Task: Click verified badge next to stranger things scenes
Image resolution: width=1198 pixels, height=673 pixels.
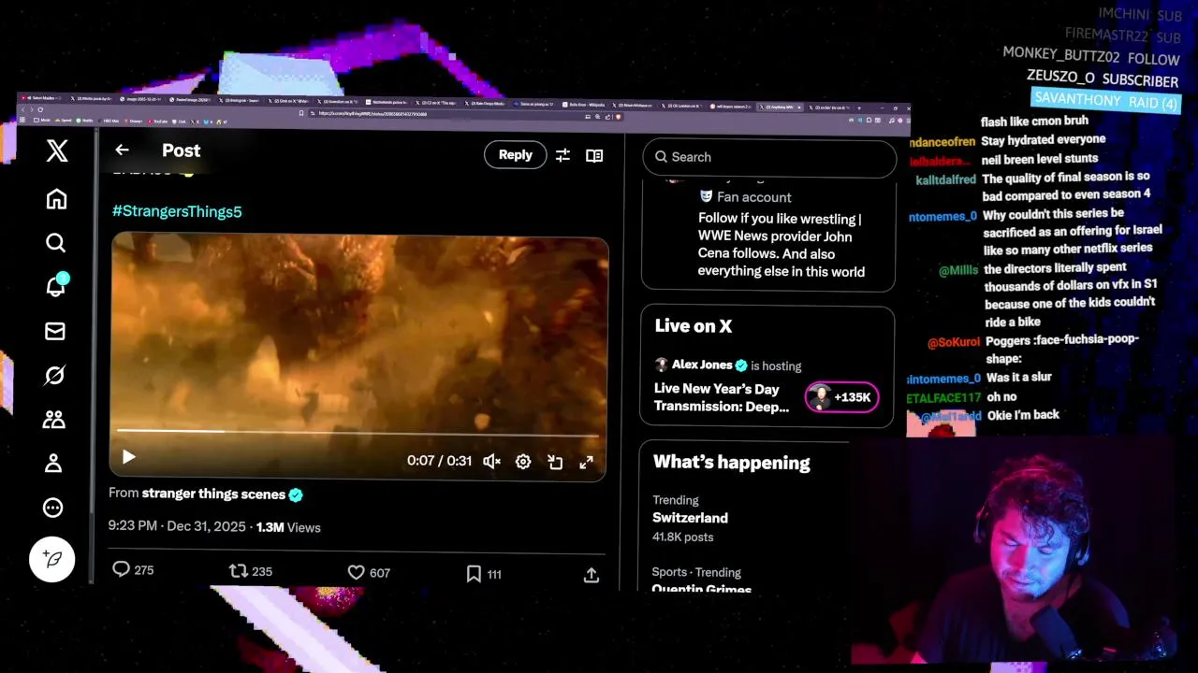Action: click(x=296, y=494)
